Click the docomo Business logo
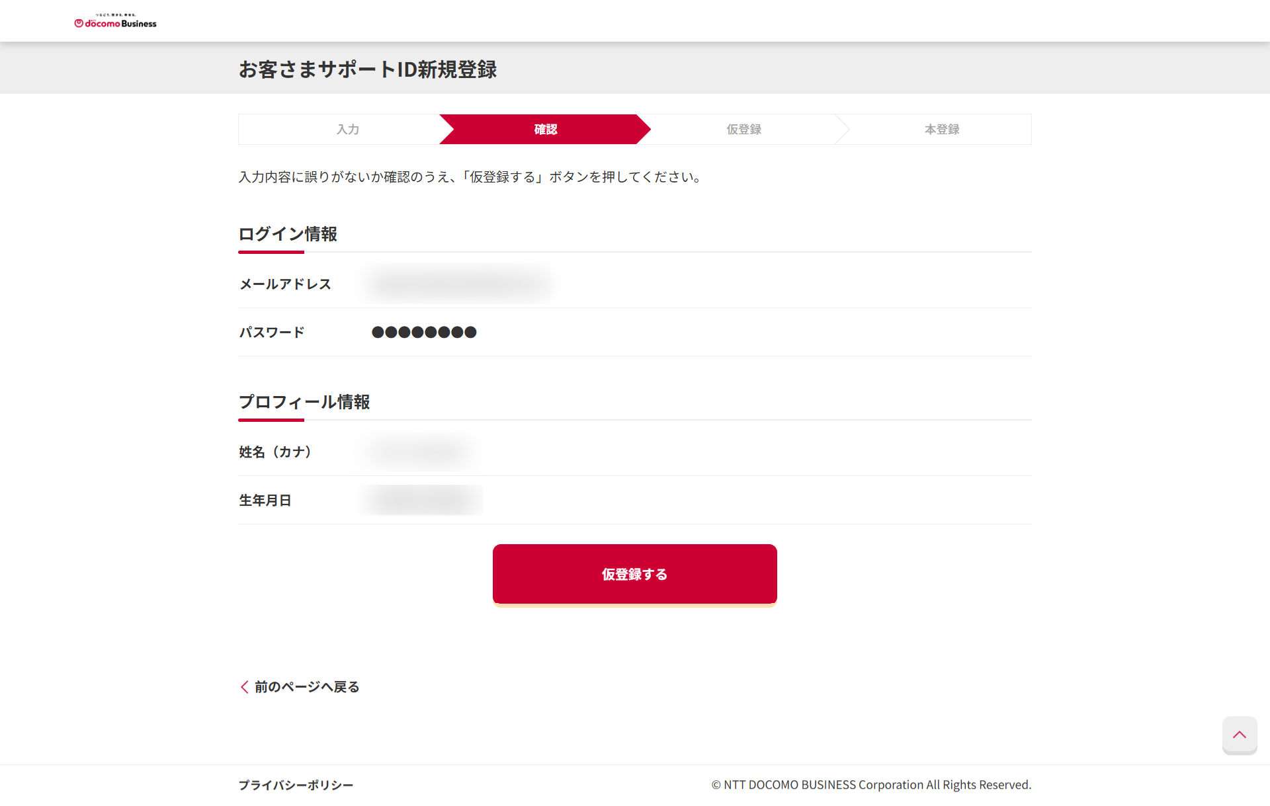This screenshot has width=1270, height=806. point(116,22)
